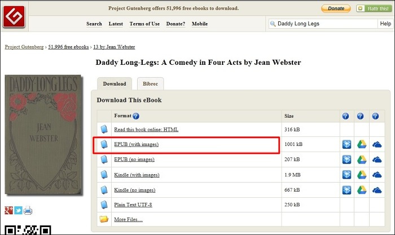Save EPUB (with images) to Google Drive
Viewport: 395px width, 235px height.
pyautogui.click(x=362, y=144)
